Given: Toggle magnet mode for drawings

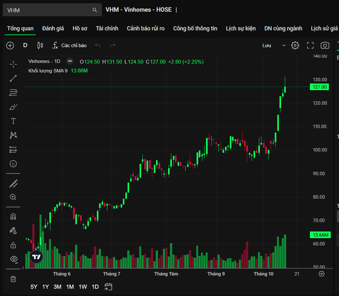Looking at the screenshot, I should coord(13,217).
